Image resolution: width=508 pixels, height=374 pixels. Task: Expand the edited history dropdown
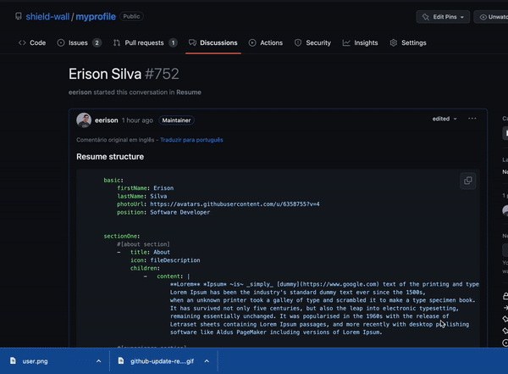[444, 120]
